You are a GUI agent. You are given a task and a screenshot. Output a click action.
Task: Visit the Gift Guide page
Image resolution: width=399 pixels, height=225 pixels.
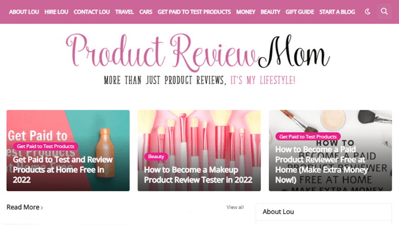pos(300,11)
